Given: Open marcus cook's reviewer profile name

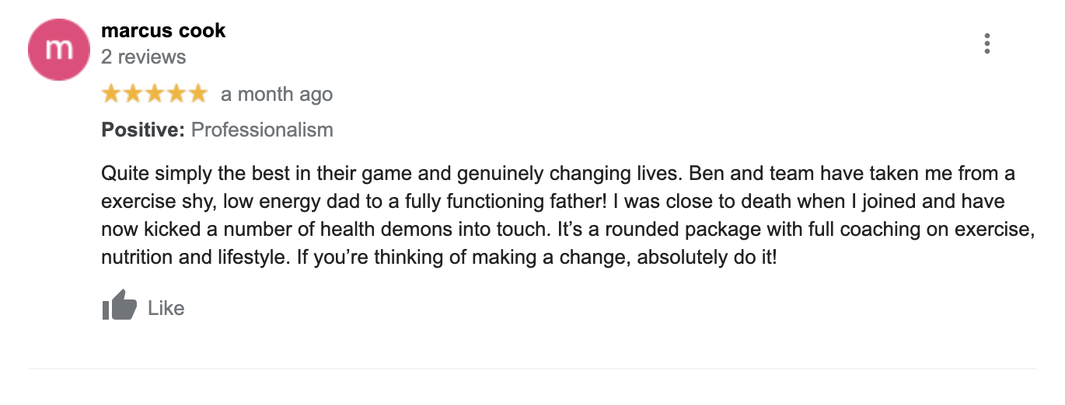Looking at the screenshot, I should click(163, 31).
